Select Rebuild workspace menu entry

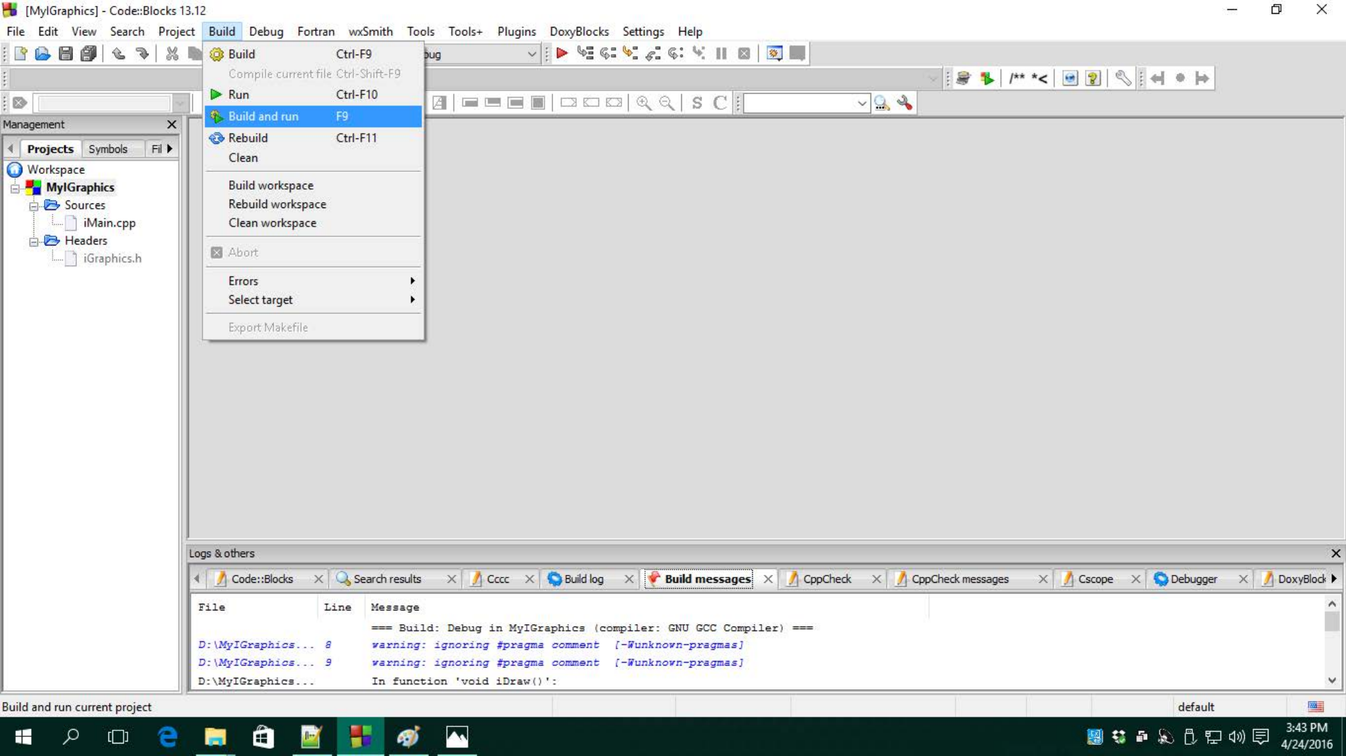point(277,204)
